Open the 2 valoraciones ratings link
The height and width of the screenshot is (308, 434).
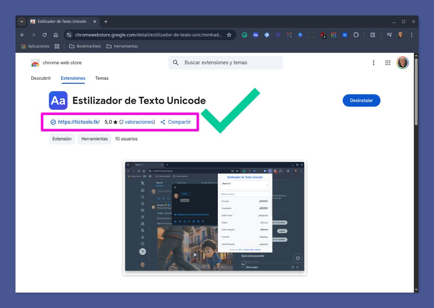click(137, 122)
